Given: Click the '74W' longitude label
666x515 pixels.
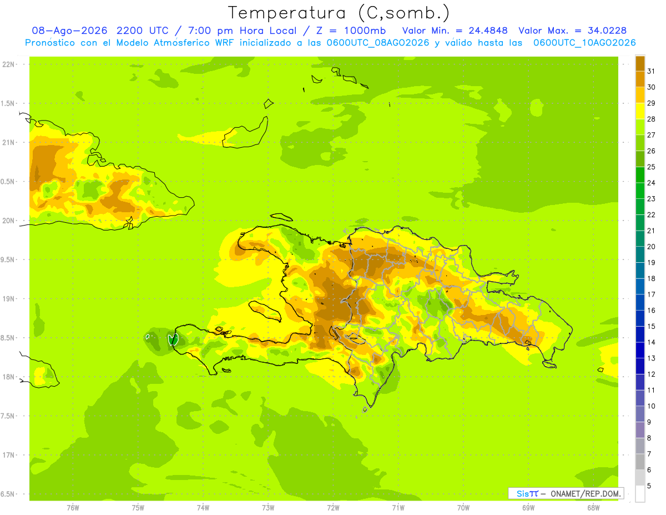Looking at the screenshot, I should (203, 508).
